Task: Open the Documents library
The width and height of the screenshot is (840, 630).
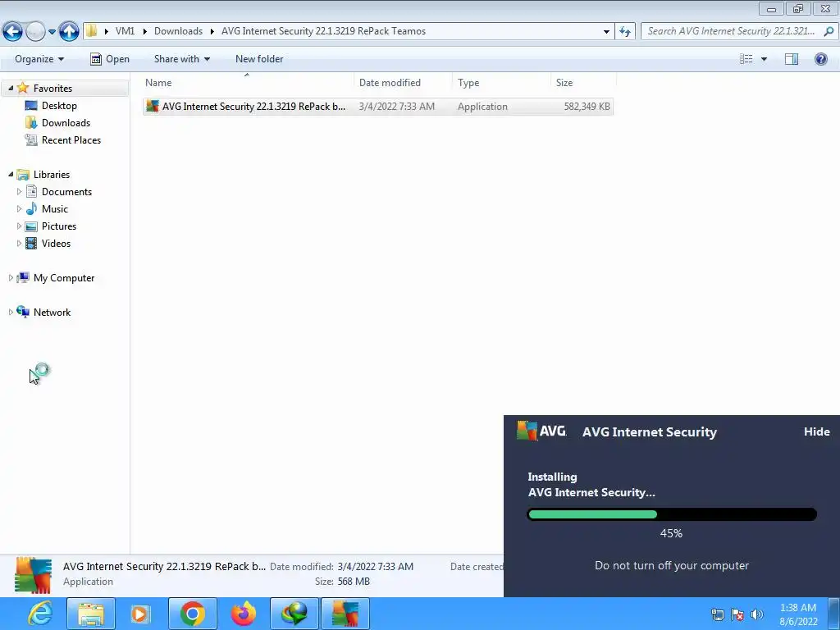Action: click(x=67, y=191)
